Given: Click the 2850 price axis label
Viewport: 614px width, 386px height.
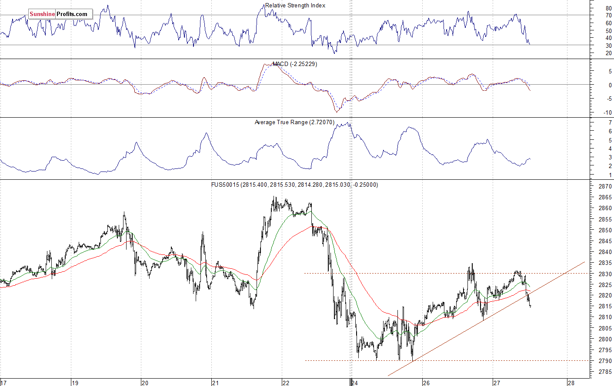Looking at the screenshot, I should [605, 231].
